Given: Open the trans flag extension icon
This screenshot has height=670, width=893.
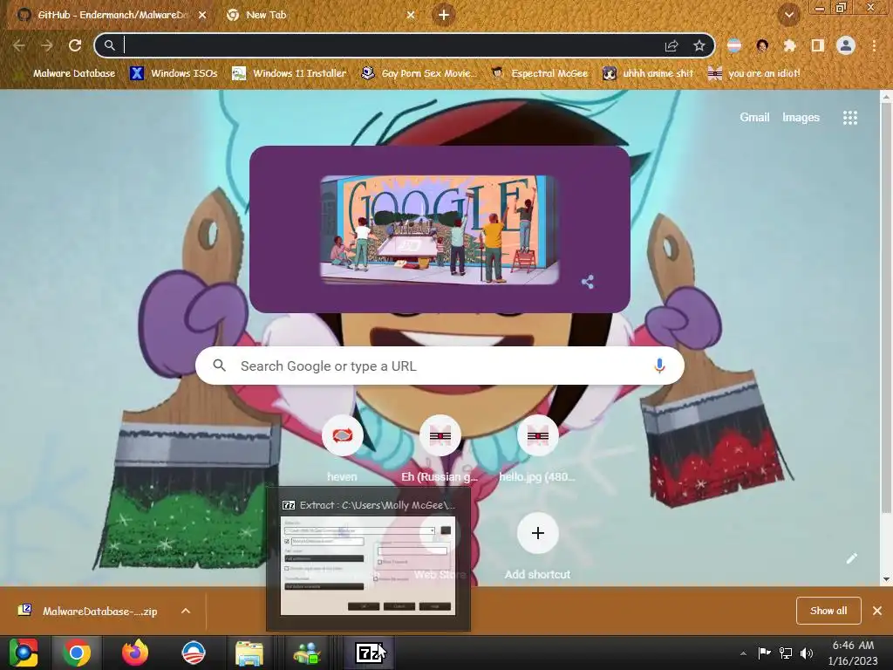Looking at the screenshot, I should point(734,45).
